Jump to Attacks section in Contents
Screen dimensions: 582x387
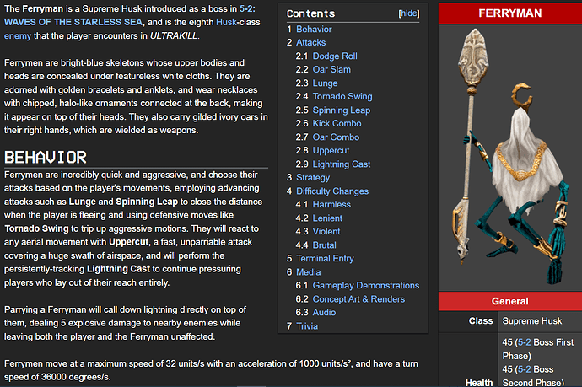310,43
